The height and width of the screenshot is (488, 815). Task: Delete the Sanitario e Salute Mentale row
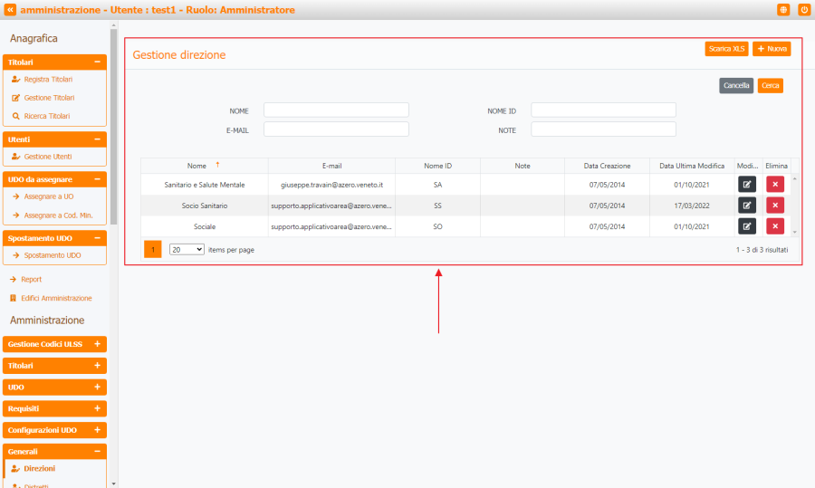pos(775,184)
